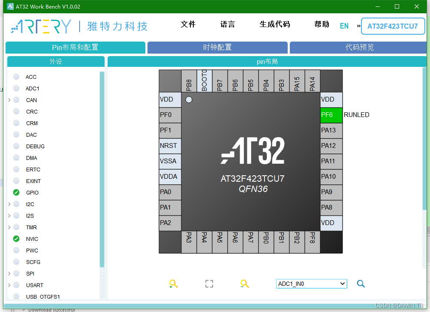Screen dimensions: 430x312
Task: Click the blue pin search magnifier icon
Action: (361, 284)
